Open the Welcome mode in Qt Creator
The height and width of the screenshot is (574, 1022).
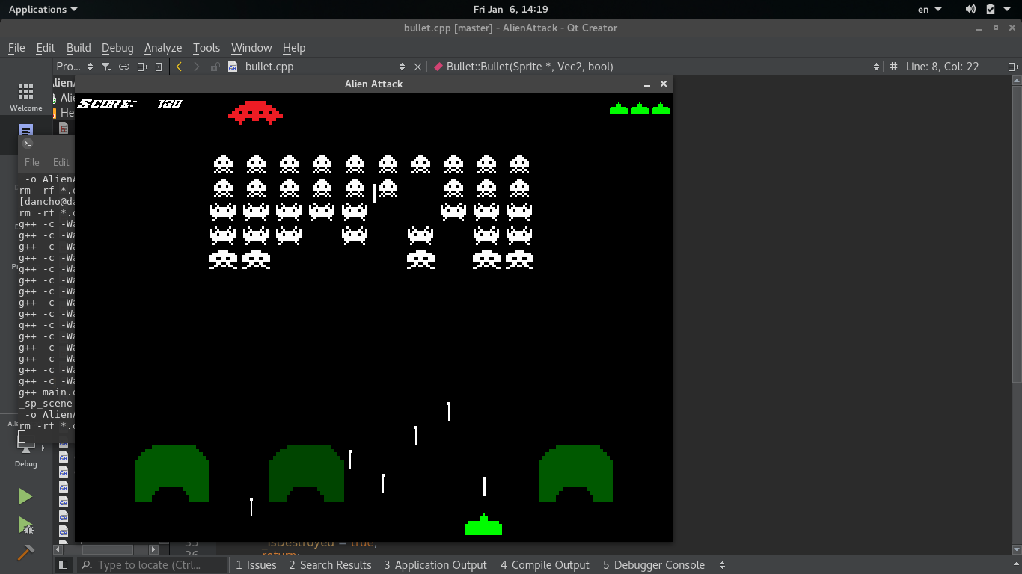pyautogui.click(x=25, y=97)
